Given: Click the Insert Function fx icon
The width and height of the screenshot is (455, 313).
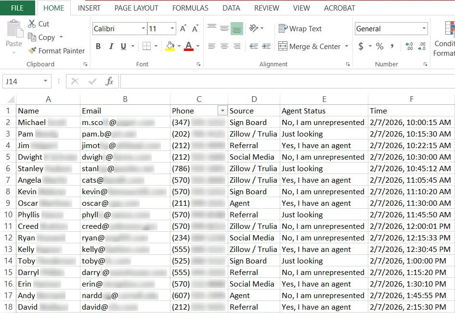Looking at the screenshot, I should 109,81.
